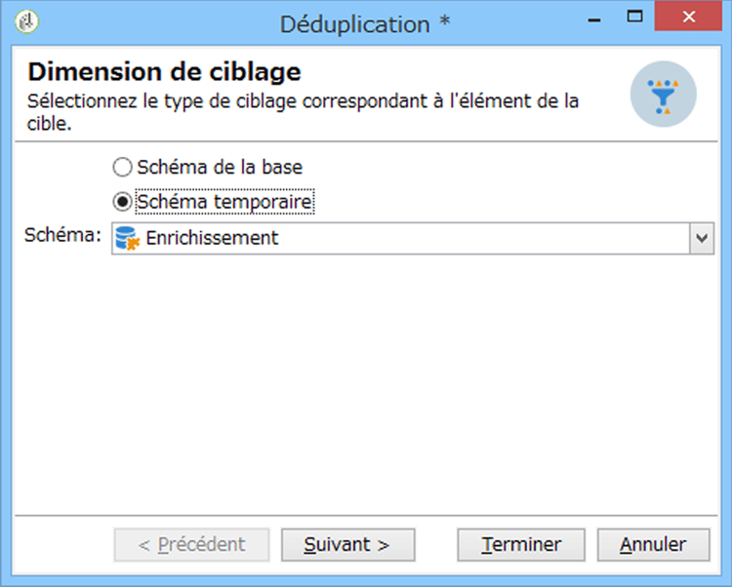
Task: Select the Schéma de la base radio button
Action: point(122,168)
